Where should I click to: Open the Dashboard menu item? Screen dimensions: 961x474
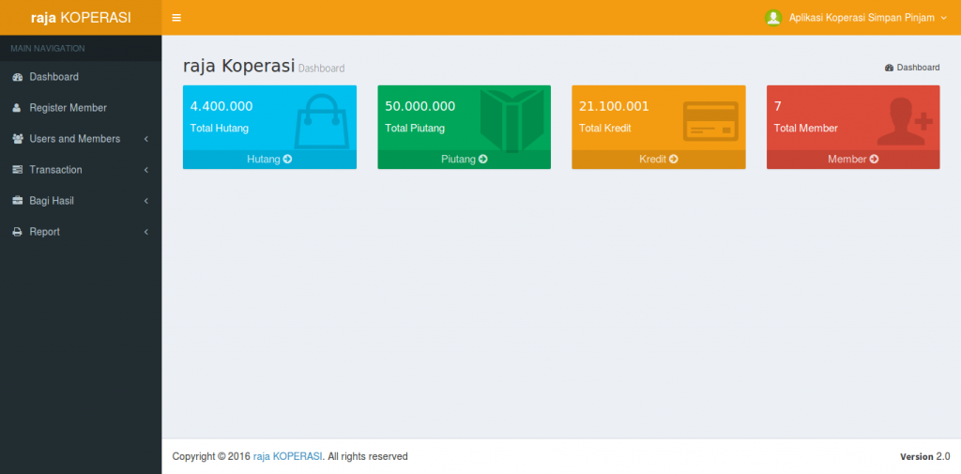(x=81, y=77)
